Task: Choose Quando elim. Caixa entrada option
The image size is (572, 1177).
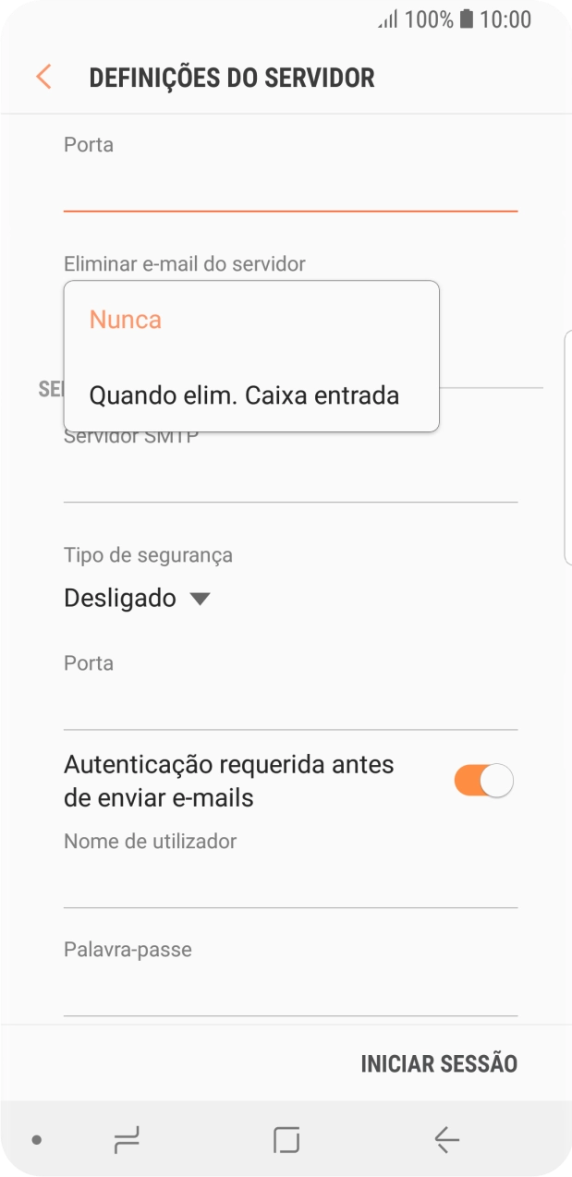Action: click(x=244, y=395)
